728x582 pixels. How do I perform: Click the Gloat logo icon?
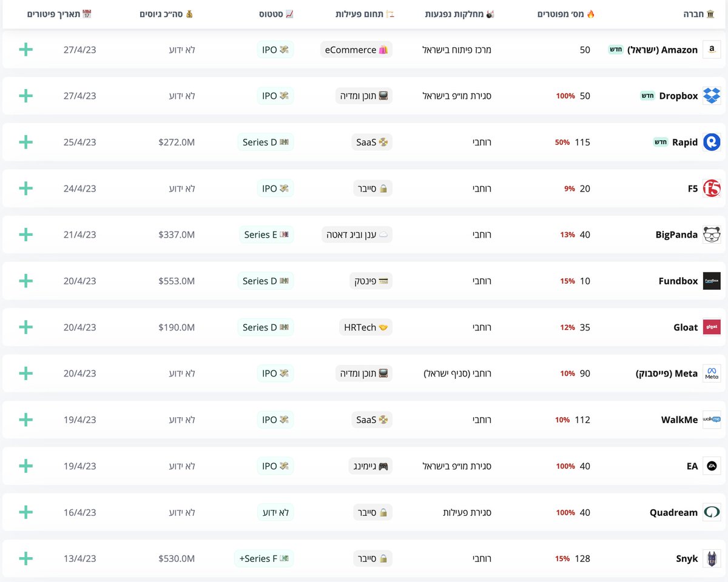point(712,327)
